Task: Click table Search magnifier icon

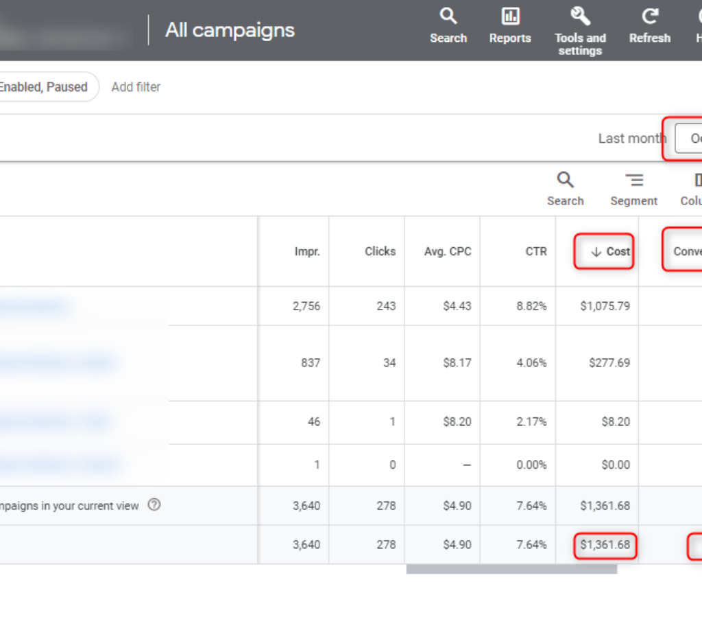Action: (565, 181)
